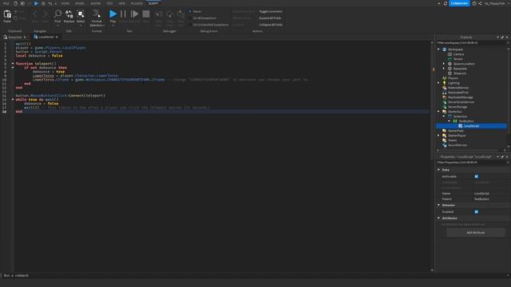Click the Terrain icon in Explorer tree
Image resolution: width=511 pixels, height=287 pixels.
pos(450,59)
